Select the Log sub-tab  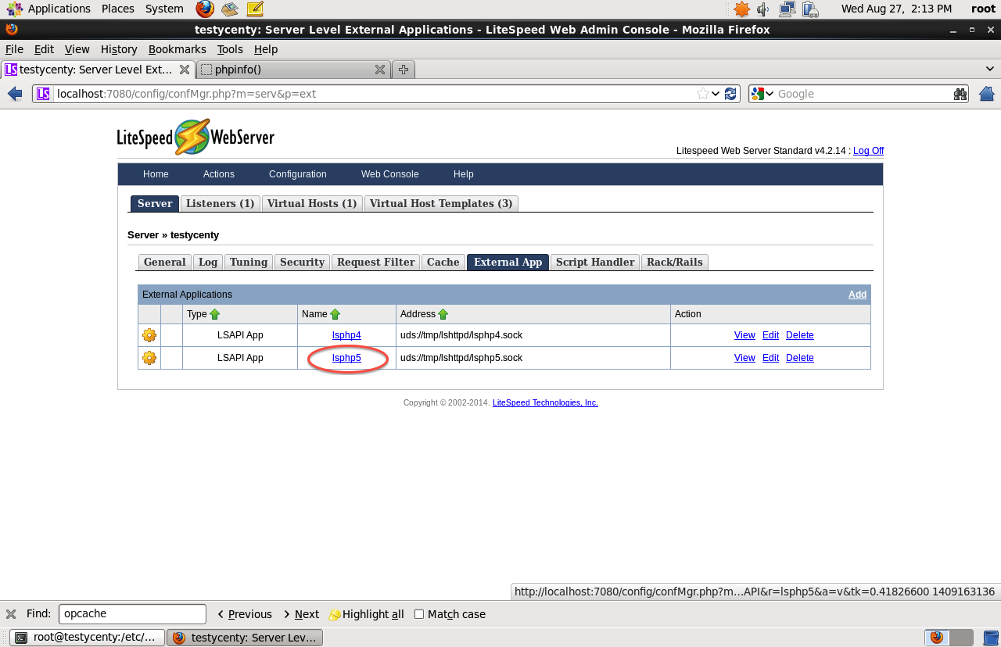(x=208, y=262)
